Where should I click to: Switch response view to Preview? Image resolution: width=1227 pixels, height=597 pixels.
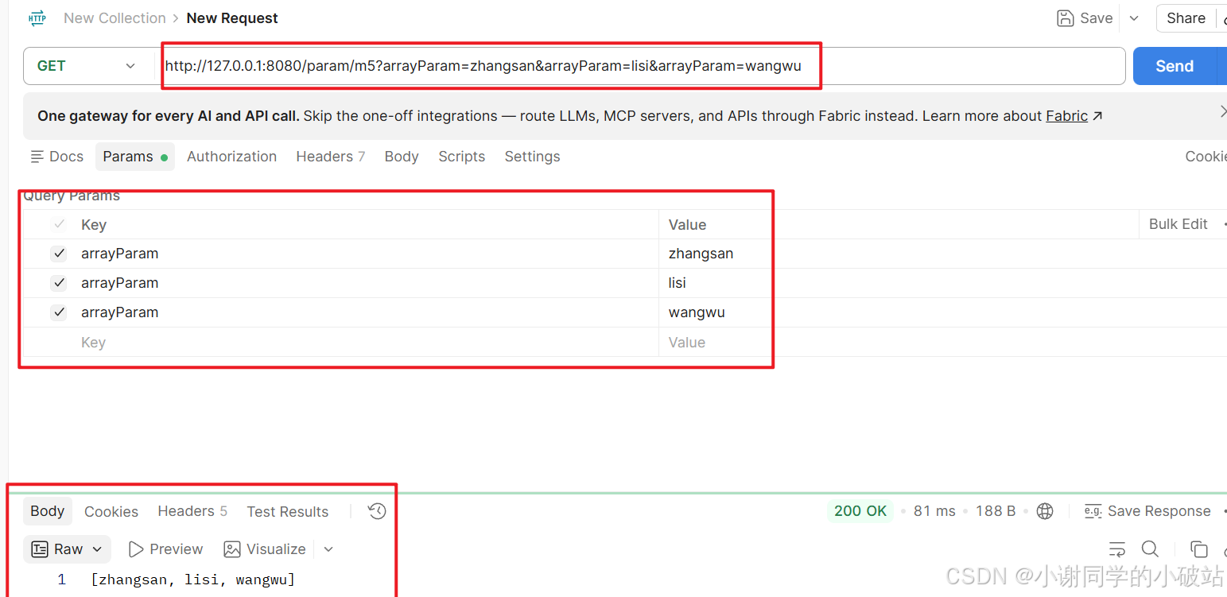(x=165, y=549)
